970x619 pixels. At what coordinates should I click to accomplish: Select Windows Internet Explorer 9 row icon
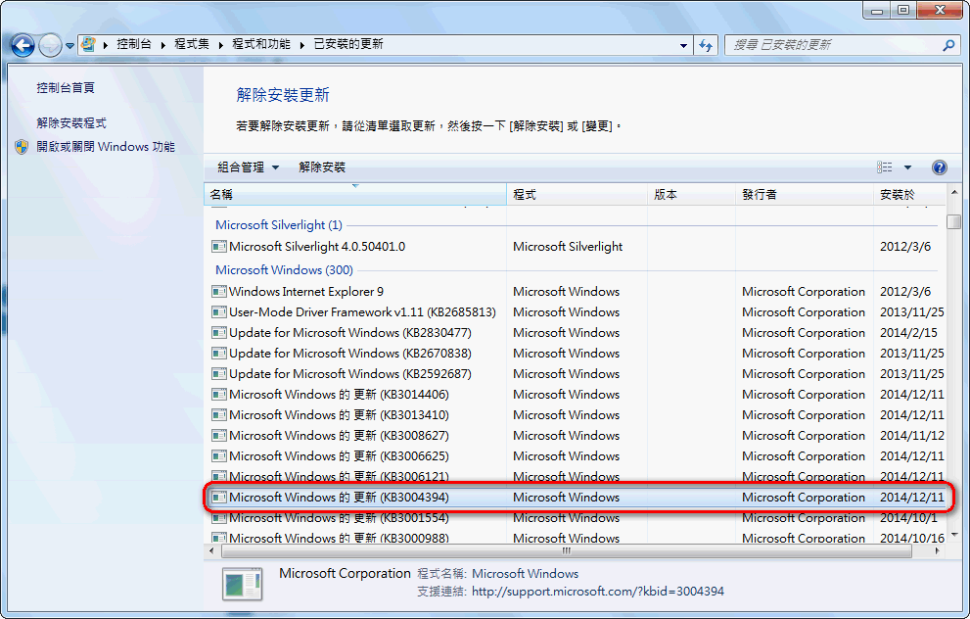tap(219, 292)
